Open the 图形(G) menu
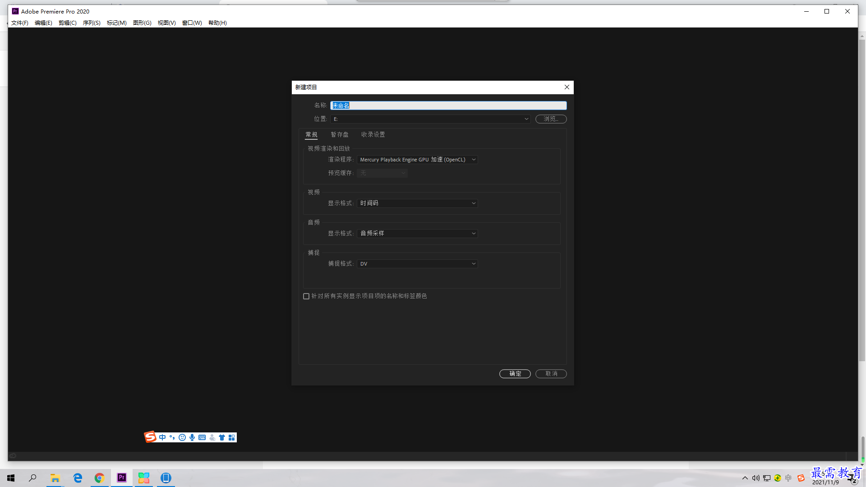The width and height of the screenshot is (866, 487). (x=142, y=23)
